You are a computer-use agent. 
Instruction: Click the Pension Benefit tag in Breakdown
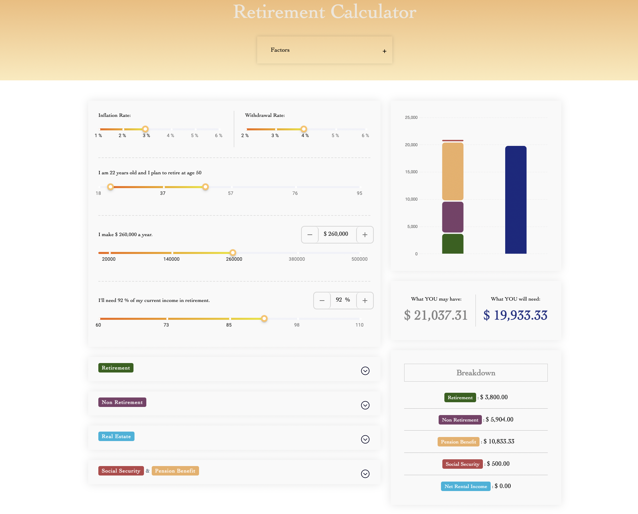click(458, 442)
